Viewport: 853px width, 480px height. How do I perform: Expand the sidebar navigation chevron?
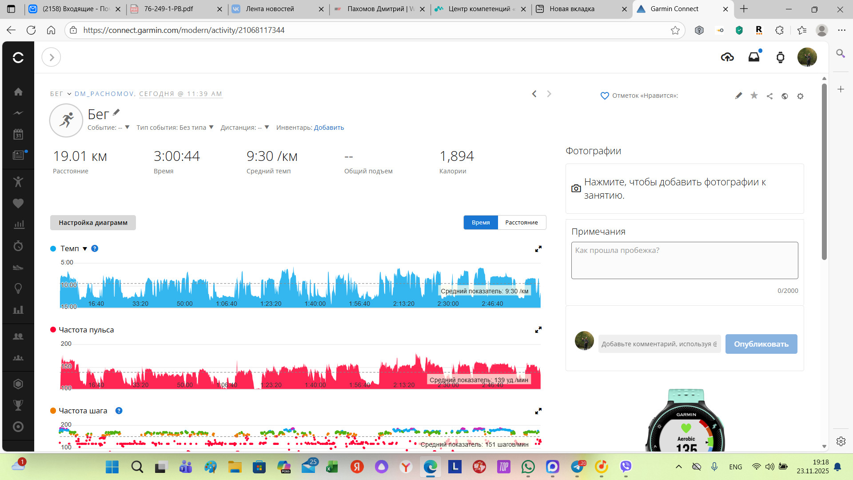51,57
